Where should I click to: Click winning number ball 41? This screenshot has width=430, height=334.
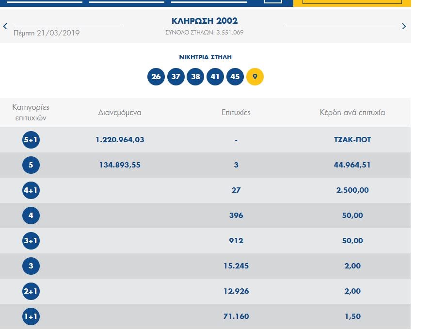coord(215,77)
